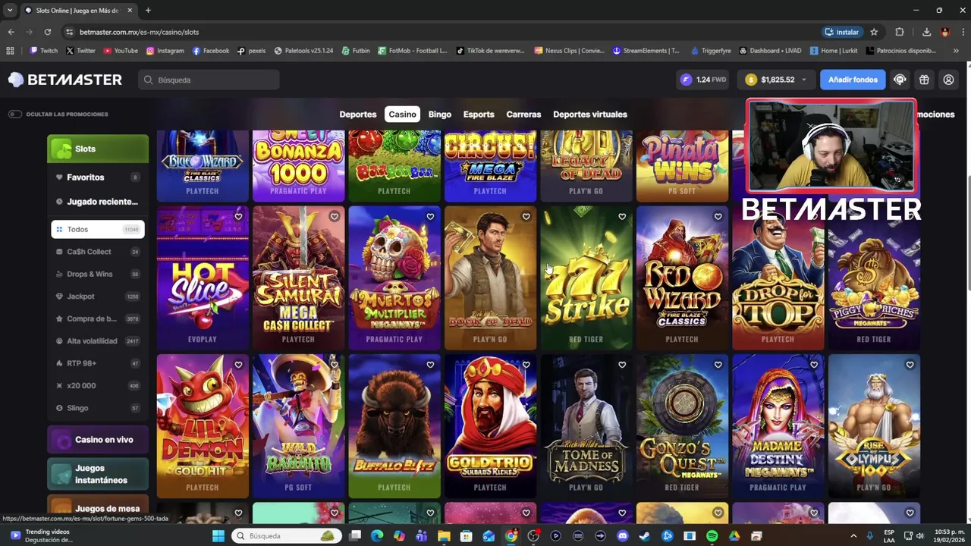Open the gift rewards icon
This screenshot has height=546, width=971.
[924, 80]
